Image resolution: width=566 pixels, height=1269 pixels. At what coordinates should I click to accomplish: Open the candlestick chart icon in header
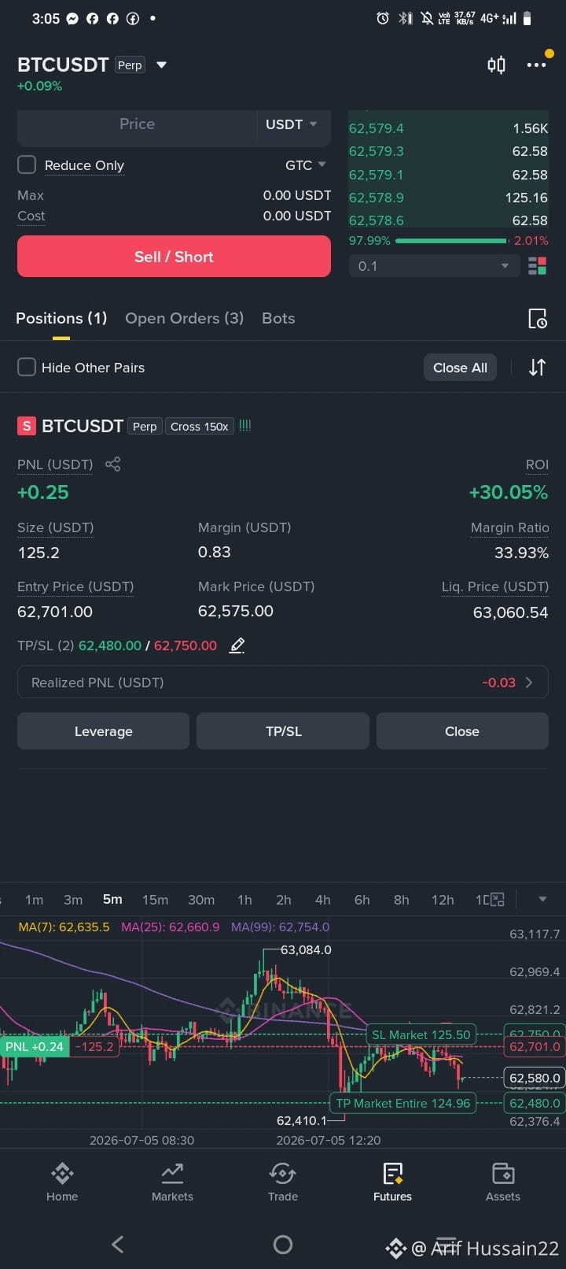[496, 65]
